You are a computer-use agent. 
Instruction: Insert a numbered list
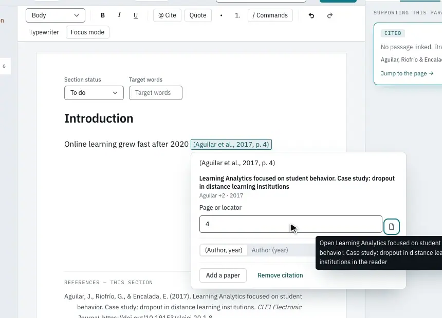tap(237, 15)
